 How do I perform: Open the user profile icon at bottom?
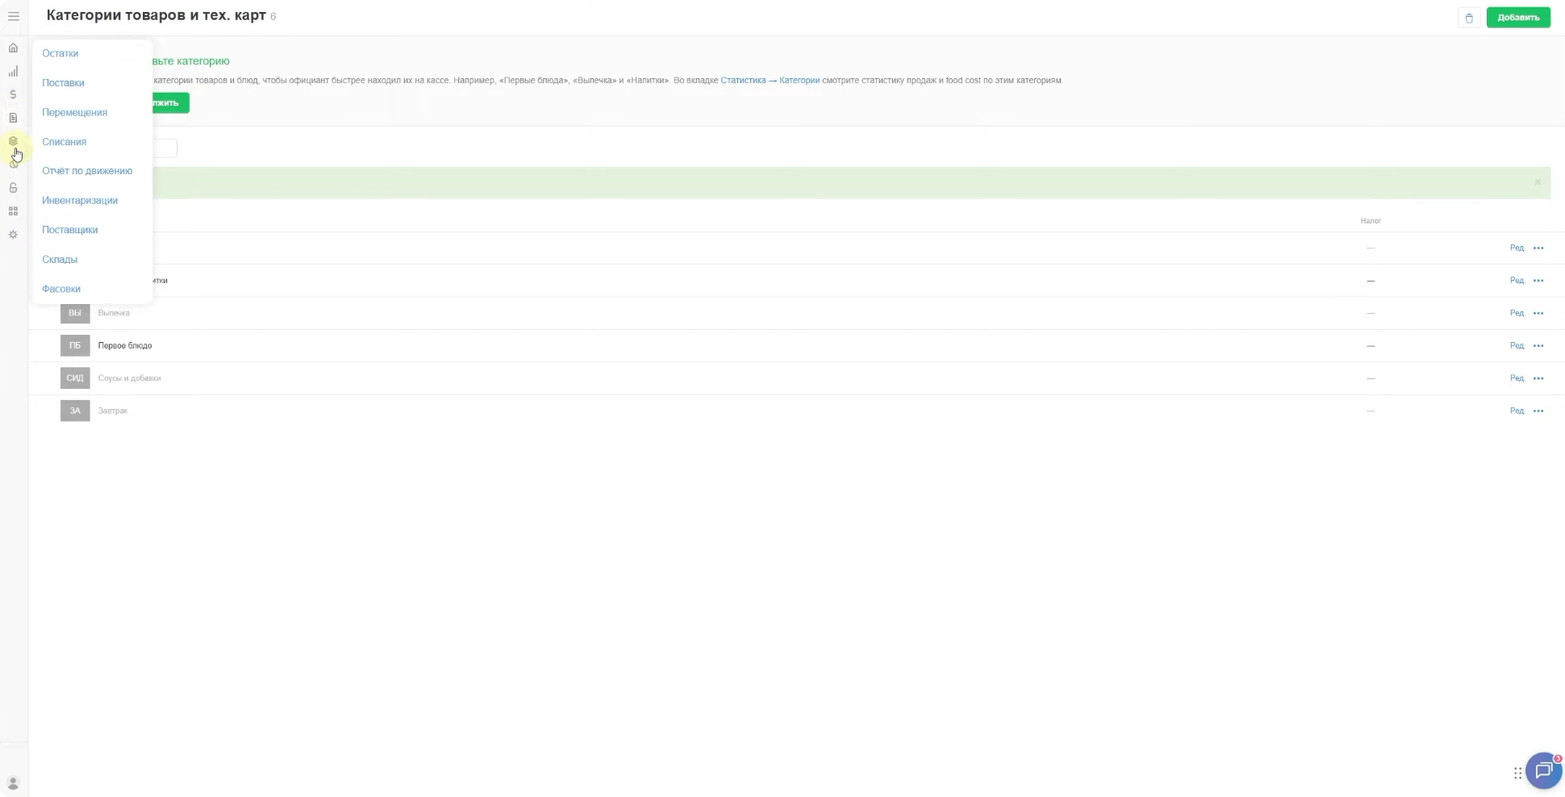coord(13,783)
